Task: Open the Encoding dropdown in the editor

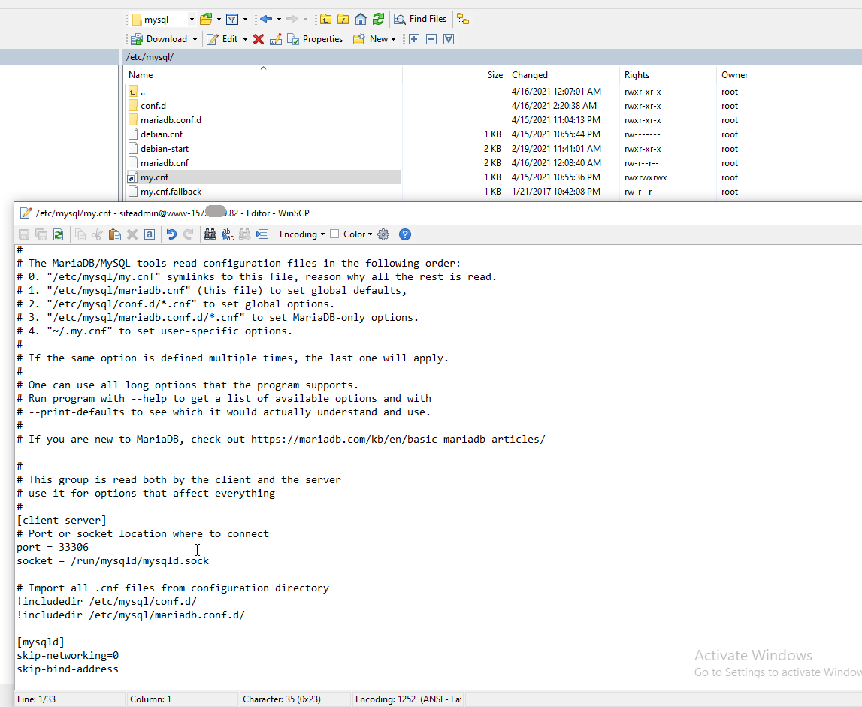Action: coord(302,234)
